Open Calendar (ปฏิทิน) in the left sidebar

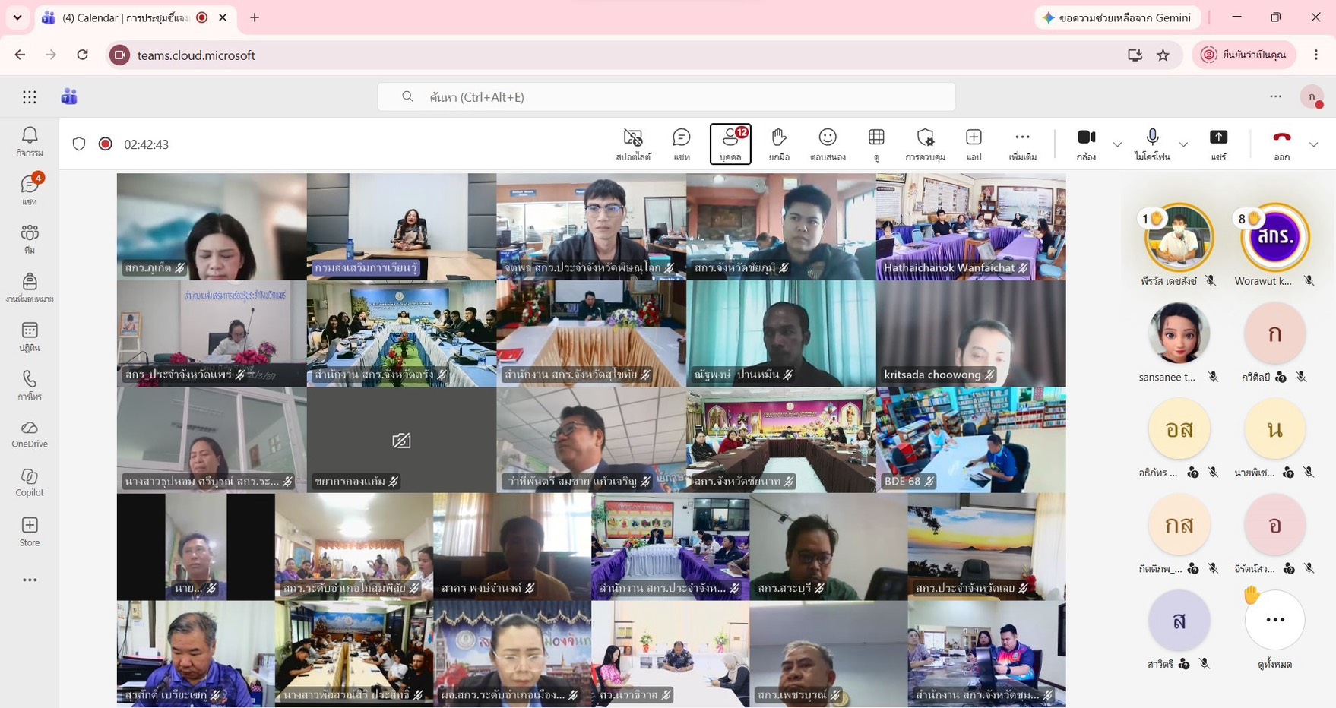point(30,337)
